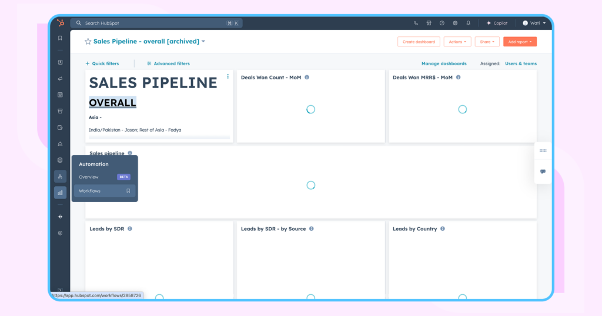
Task: Open the Breeze sparkle sidebar icon
Action: 61,217
